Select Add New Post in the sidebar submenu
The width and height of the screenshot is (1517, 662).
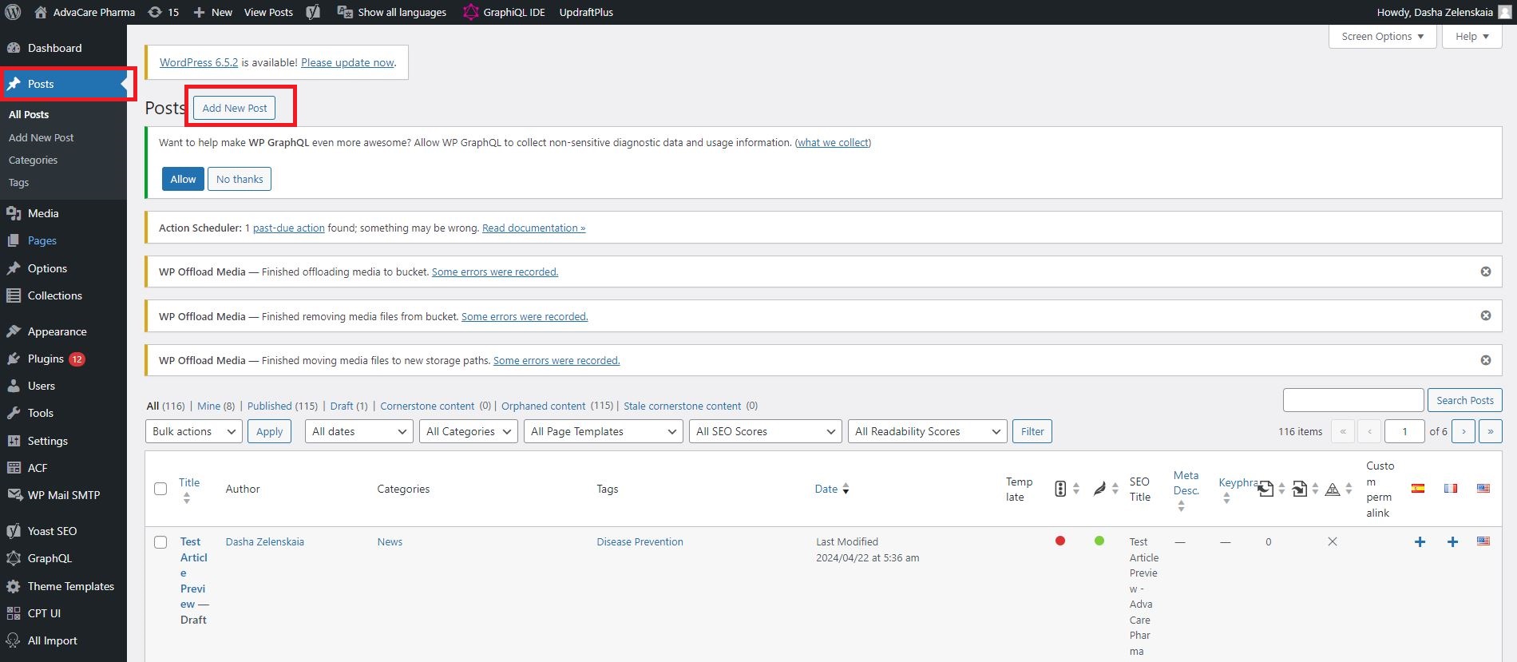tap(41, 137)
